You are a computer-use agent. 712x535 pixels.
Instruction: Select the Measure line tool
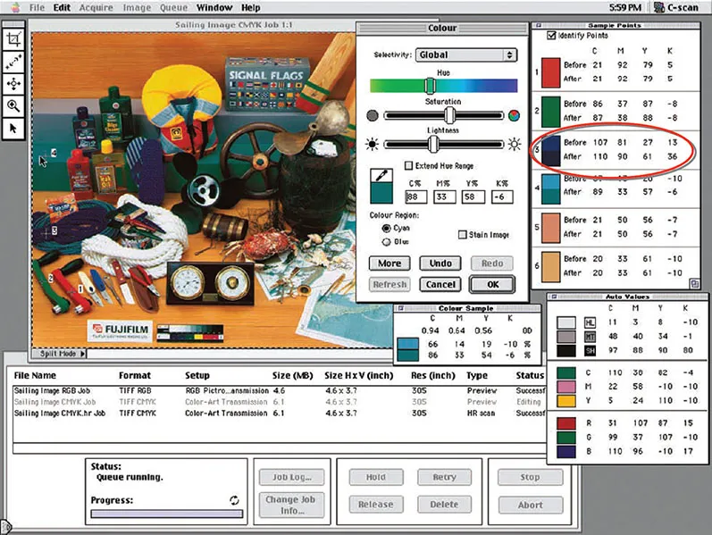coord(13,63)
